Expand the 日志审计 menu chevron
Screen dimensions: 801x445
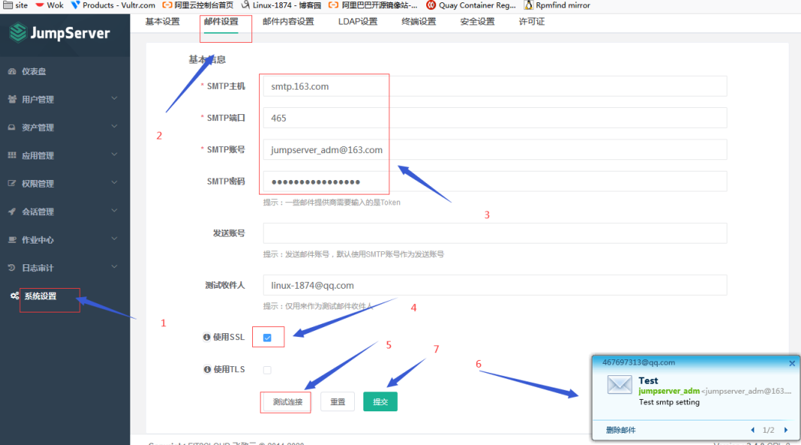(114, 267)
